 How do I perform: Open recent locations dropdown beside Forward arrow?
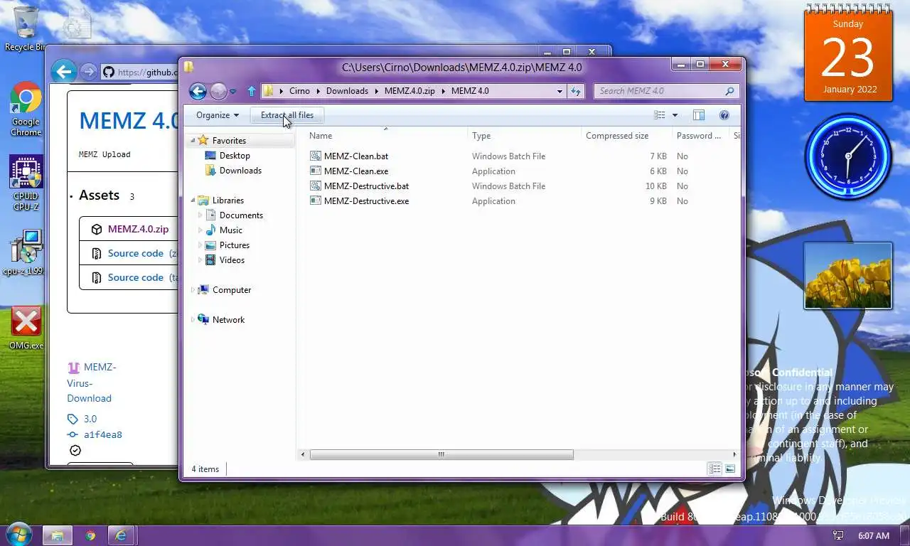[232, 92]
